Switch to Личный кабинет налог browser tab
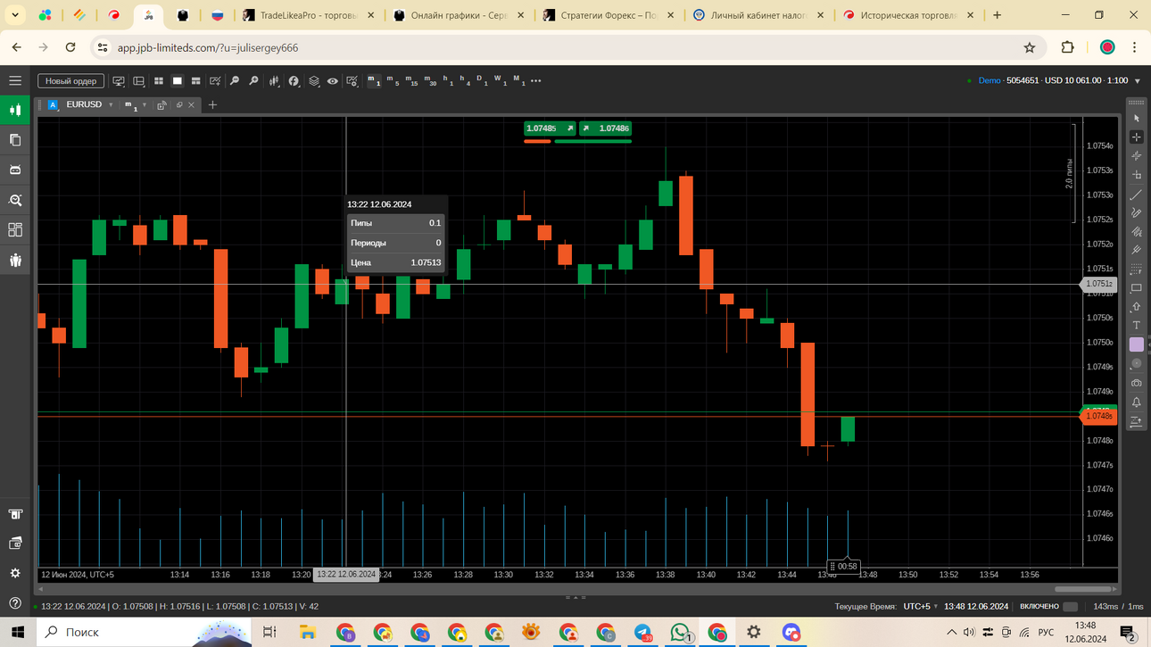Image resolution: width=1151 pixels, height=647 pixels. tap(760, 15)
